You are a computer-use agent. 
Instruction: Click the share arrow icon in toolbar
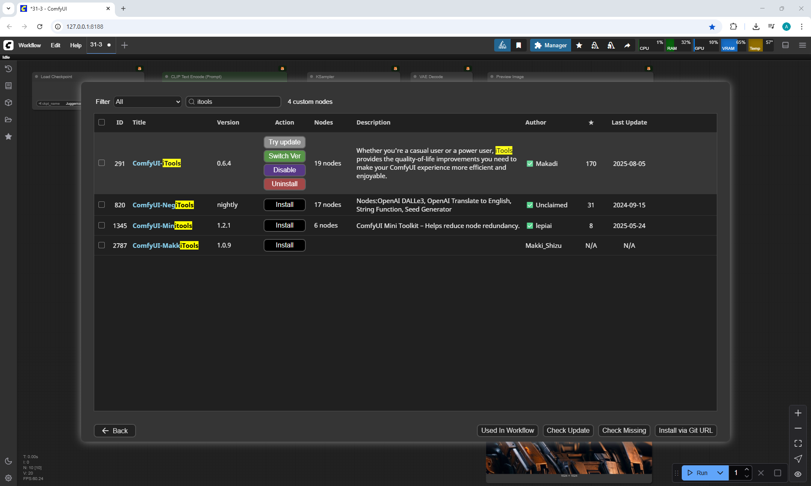pos(627,45)
